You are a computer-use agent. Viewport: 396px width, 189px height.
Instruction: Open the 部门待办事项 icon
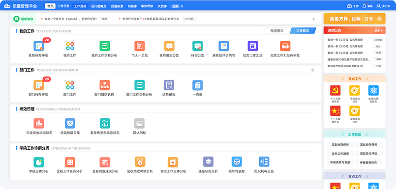click(x=39, y=85)
